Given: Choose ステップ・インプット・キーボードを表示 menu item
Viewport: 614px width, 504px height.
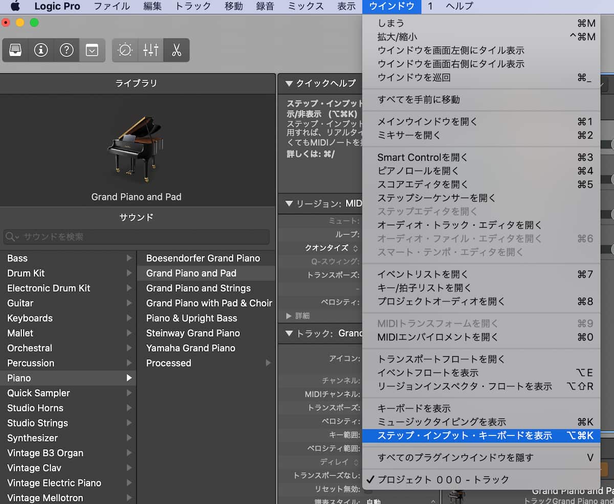Looking at the screenshot, I should pos(481,436).
